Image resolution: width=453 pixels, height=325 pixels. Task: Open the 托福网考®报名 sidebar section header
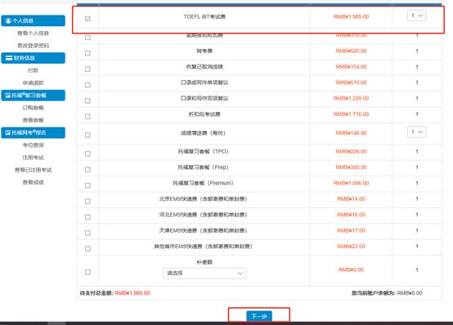pyautogui.click(x=34, y=132)
